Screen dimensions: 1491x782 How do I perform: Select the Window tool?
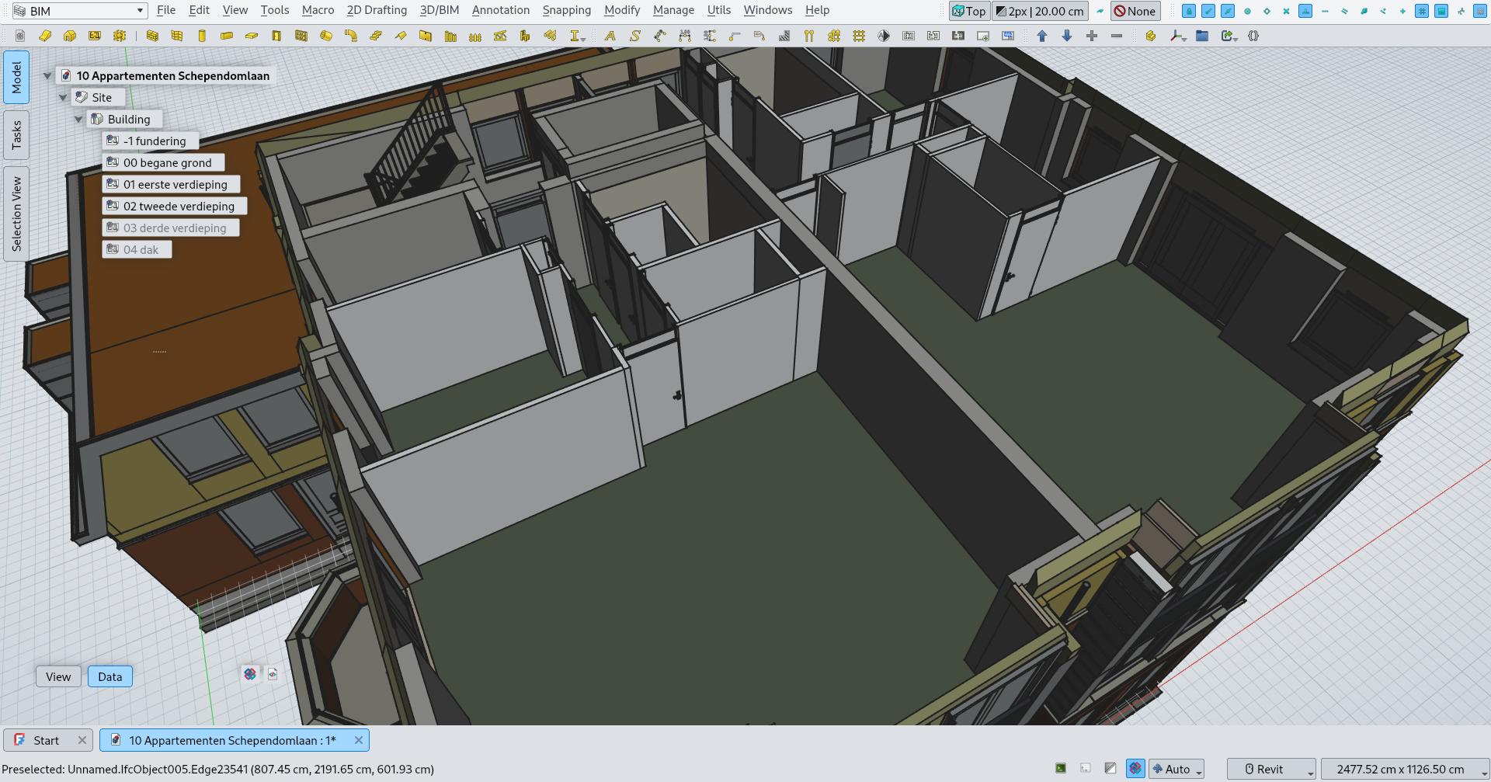point(301,36)
